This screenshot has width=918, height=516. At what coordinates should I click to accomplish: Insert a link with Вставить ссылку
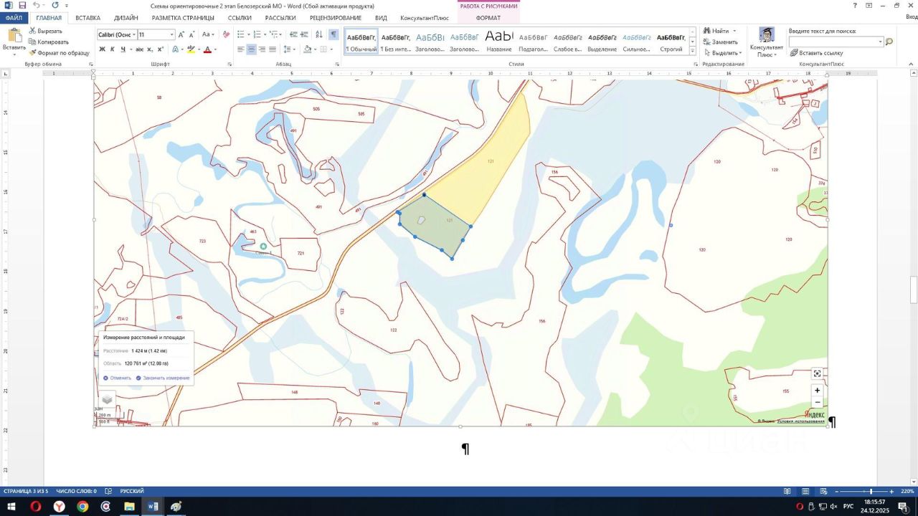817,53
